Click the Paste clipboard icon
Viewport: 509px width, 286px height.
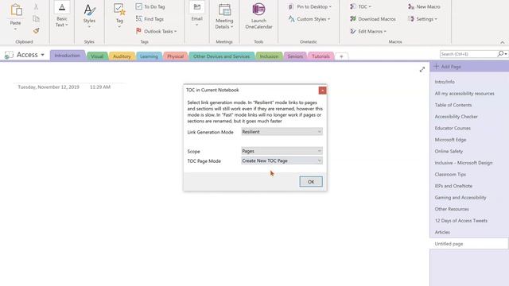tap(16, 10)
